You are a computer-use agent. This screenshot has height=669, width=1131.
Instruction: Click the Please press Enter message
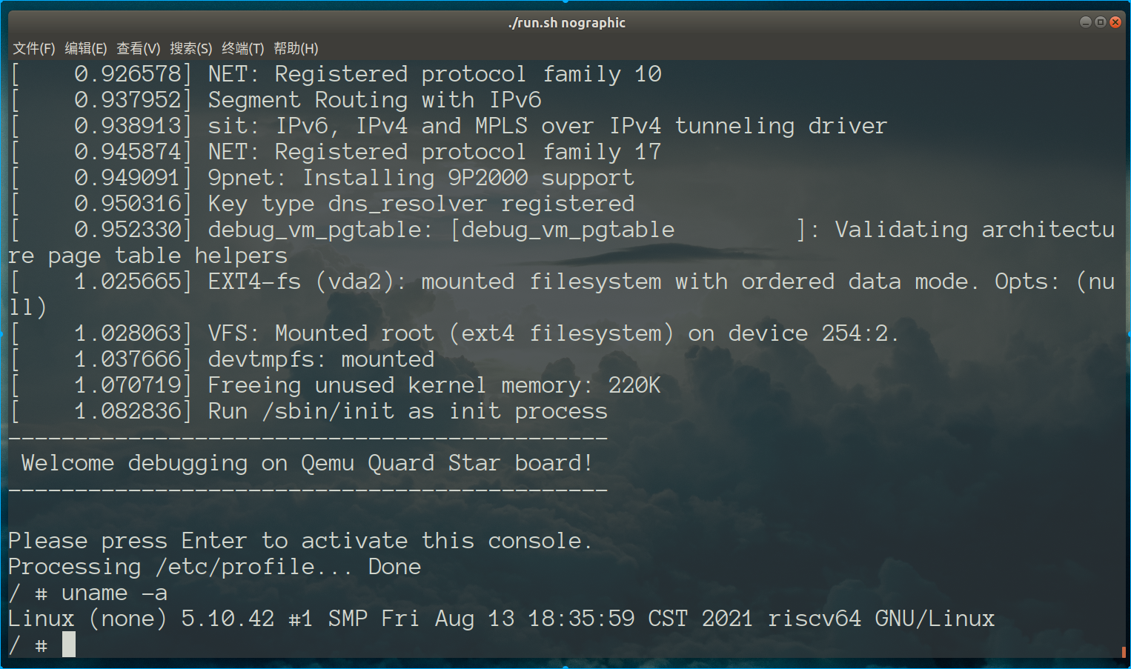[x=300, y=542]
